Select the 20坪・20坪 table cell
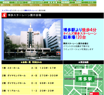Screen dimensions: 104x95 coord(51,91)
